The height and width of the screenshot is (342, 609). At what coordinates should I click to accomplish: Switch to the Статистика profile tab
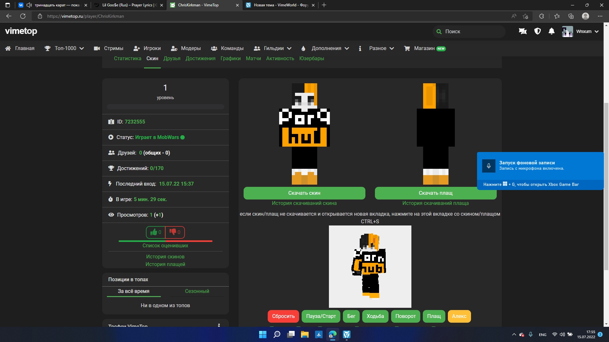point(128,59)
